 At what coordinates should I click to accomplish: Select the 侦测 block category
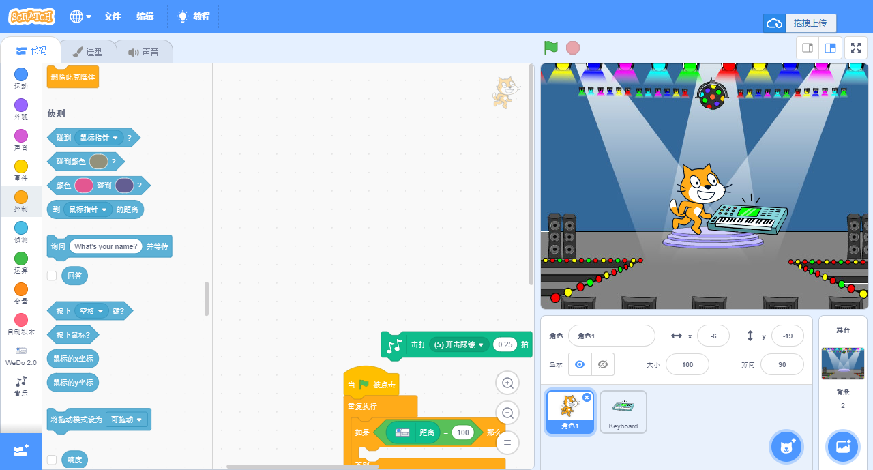coord(21,232)
